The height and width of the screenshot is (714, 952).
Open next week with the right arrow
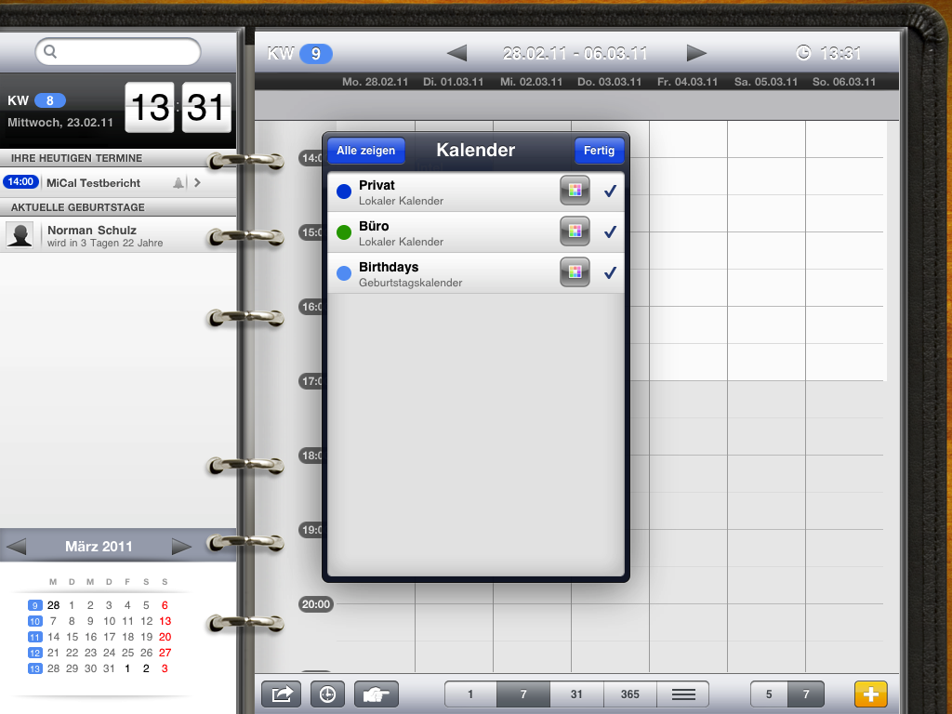[x=696, y=53]
